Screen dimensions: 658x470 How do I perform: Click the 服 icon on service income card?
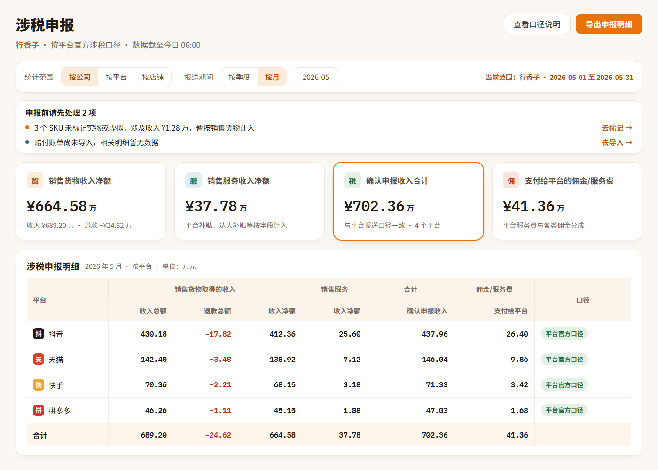point(194,181)
